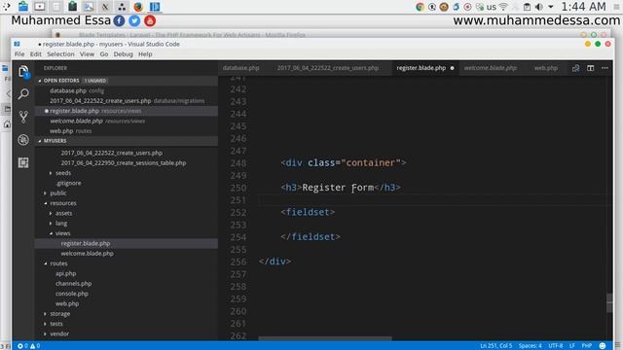This screenshot has width=623, height=350.
Task: Expand the tests folder
Action: click(46, 324)
